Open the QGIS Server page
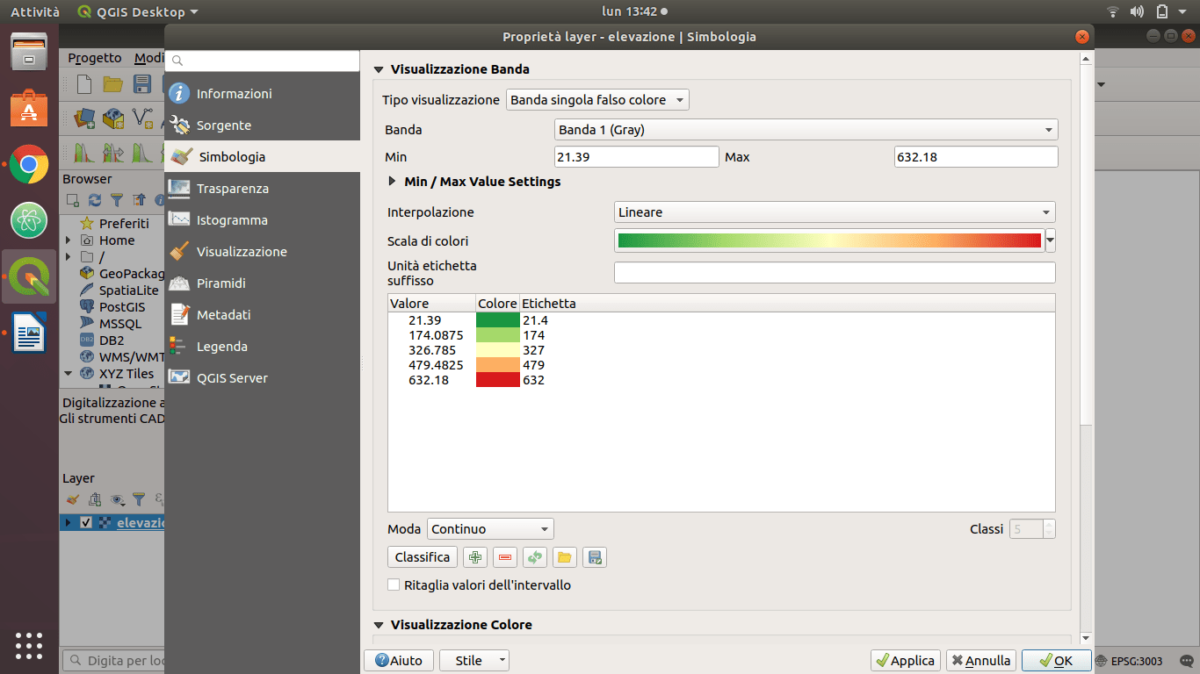The height and width of the screenshot is (674, 1200). coord(262,378)
